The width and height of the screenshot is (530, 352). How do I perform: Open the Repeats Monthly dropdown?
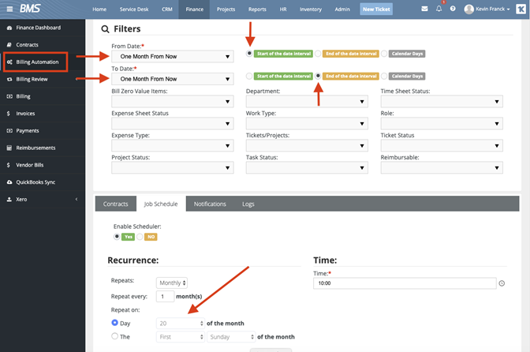pos(172,283)
